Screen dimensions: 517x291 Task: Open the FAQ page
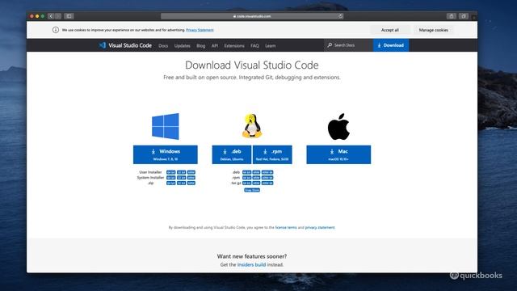tap(254, 46)
